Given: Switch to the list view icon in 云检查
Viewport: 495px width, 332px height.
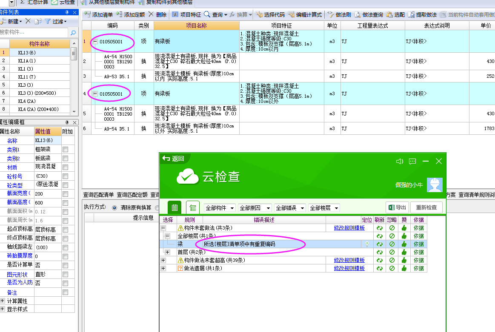Looking at the screenshot, I should pyautogui.click(x=174, y=207).
